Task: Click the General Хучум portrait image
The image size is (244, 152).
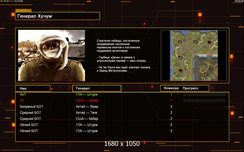Action: click(x=52, y=55)
